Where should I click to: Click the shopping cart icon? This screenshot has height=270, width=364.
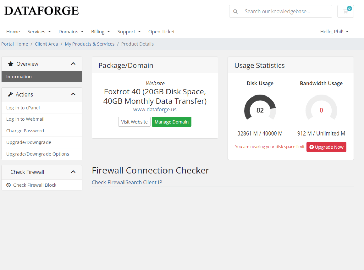[x=345, y=11]
